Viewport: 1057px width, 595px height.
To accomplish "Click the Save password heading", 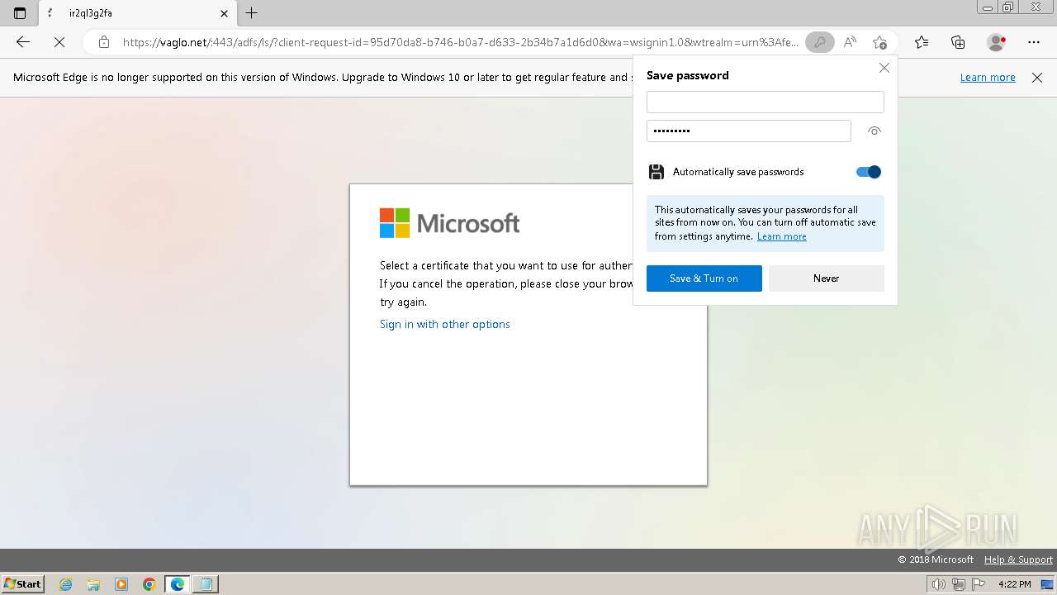I will coord(687,75).
